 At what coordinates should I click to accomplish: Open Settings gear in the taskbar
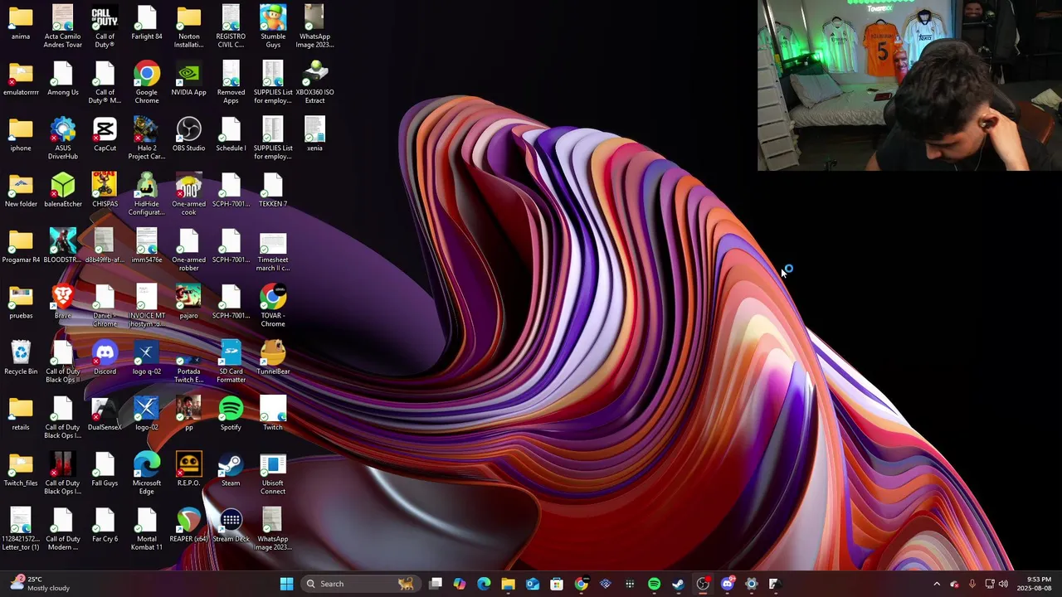pyautogui.click(x=751, y=584)
